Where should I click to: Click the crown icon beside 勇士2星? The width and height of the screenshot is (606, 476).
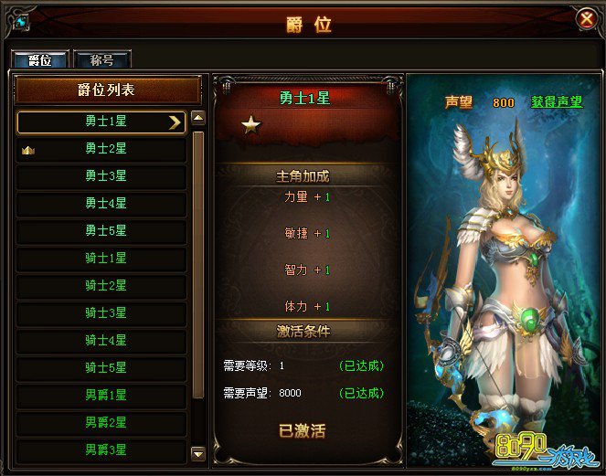pyautogui.click(x=28, y=151)
